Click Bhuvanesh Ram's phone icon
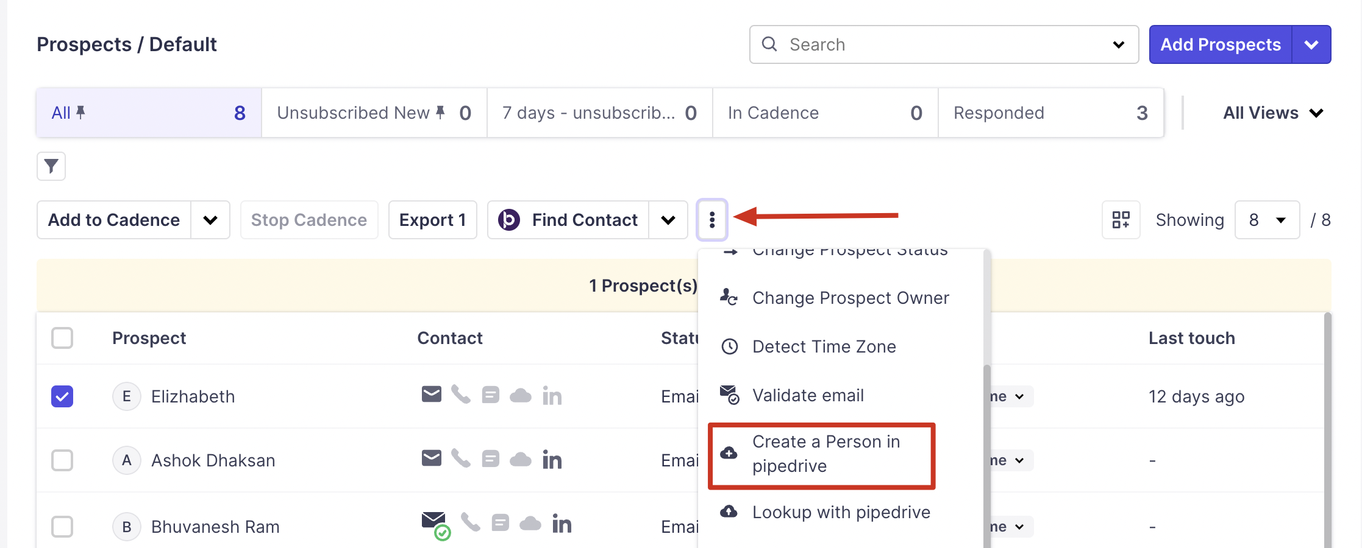The height and width of the screenshot is (548, 1362). pos(470,522)
